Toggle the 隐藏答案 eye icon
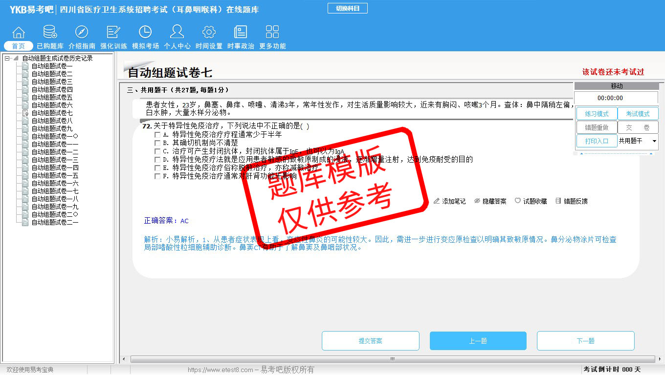Image resolution: width=665 pixels, height=375 pixels. click(x=477, y=201)
